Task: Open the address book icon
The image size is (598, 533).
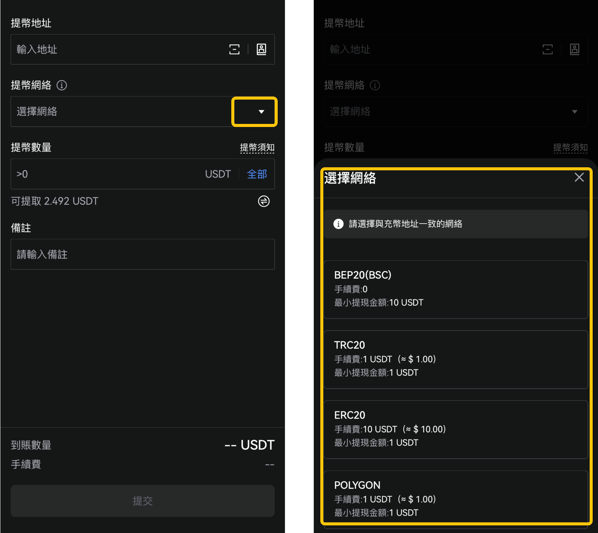Action: tap(261, 49)
